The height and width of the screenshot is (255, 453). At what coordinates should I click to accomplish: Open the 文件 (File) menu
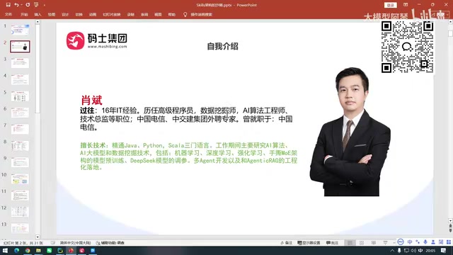[x=8, y=14]
